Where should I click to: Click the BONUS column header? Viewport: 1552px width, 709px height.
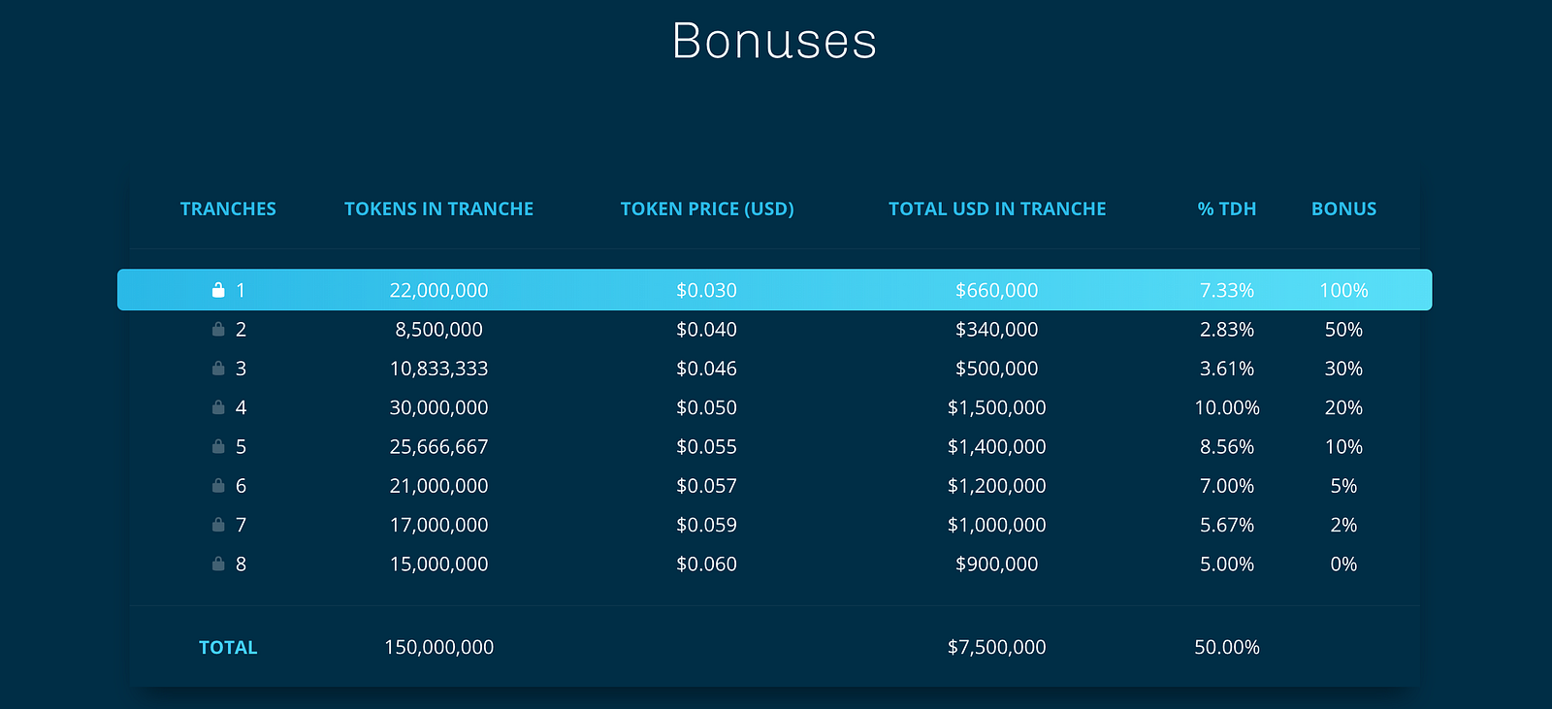1343,209
